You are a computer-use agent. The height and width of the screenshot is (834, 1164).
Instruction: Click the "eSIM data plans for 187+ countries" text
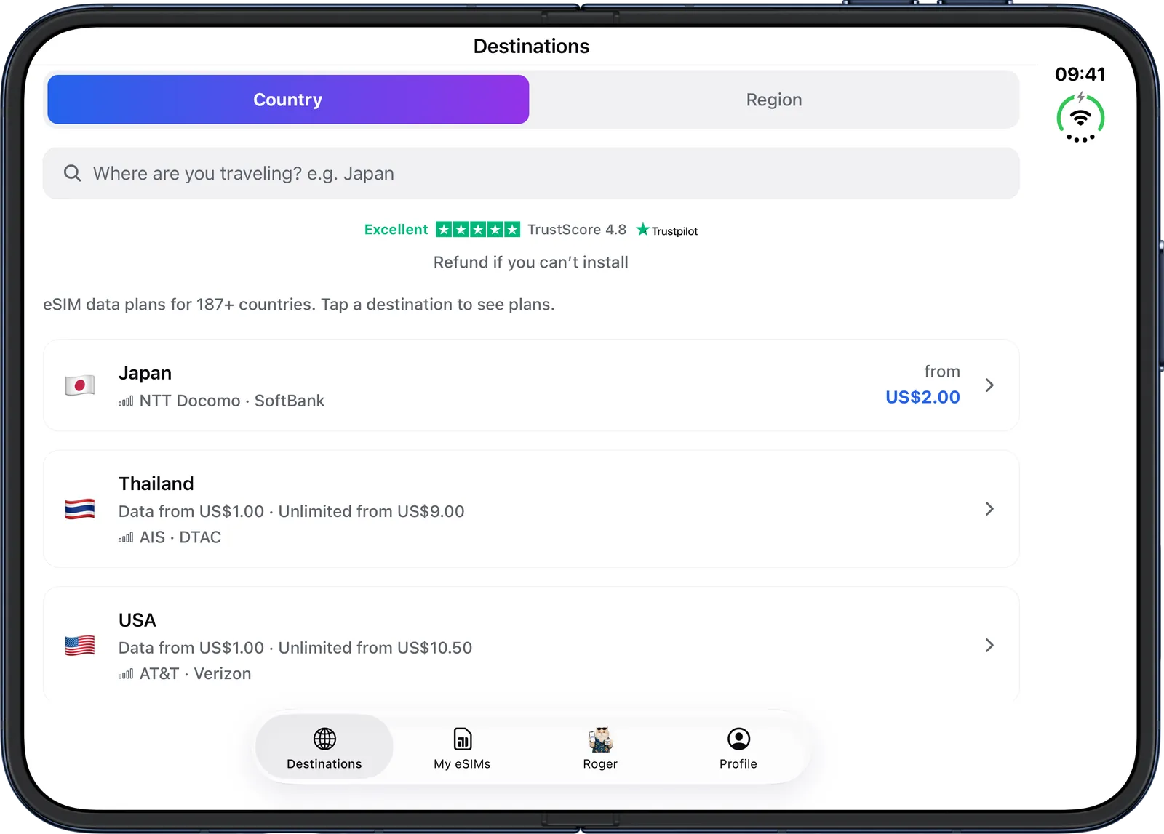point(299,305)
